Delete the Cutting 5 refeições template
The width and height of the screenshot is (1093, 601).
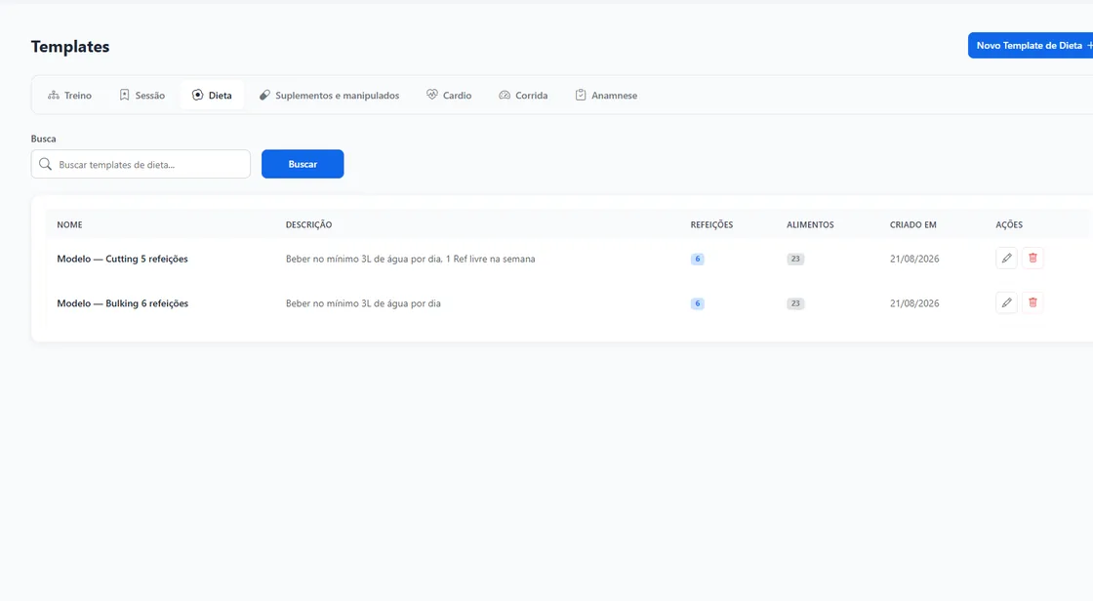[x=1032, y=258]
